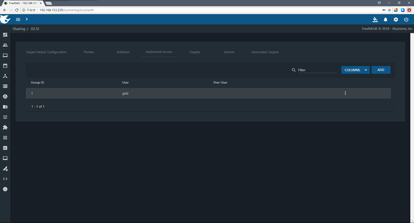Open the Jails grid icon
414x223 pixels.
pos(5,137)
